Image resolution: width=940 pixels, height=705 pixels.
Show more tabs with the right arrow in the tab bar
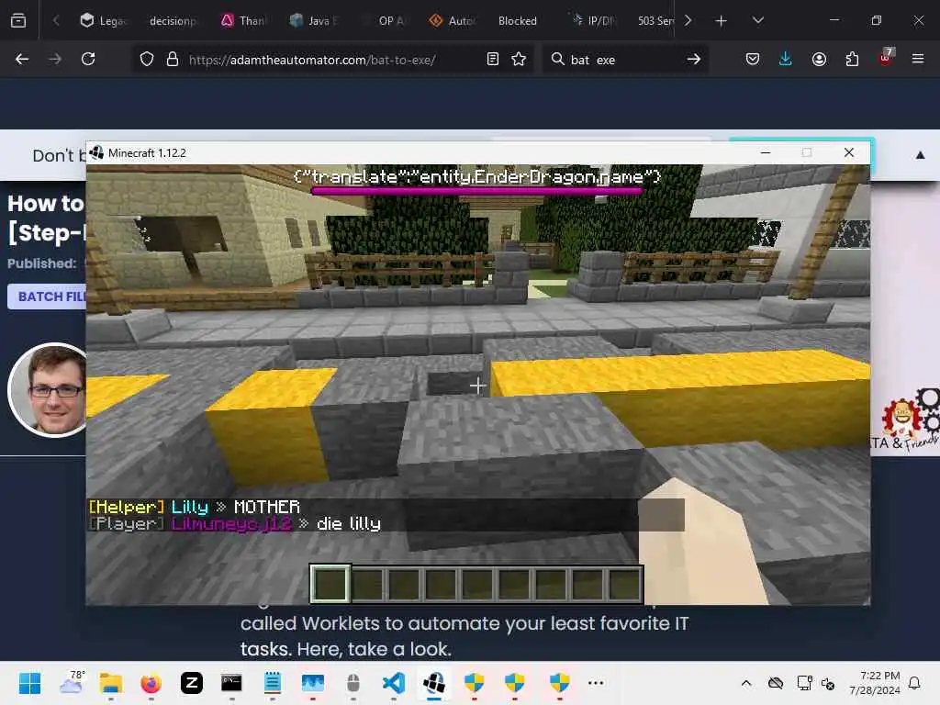click(x=688, y=20)
